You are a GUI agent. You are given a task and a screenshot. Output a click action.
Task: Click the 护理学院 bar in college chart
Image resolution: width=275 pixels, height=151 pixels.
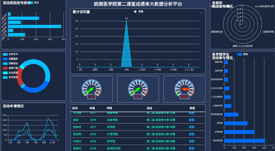(x=240, y=132)
